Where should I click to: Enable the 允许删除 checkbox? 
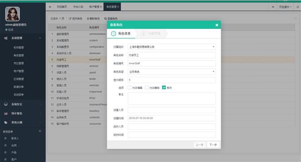click(147, 88)
